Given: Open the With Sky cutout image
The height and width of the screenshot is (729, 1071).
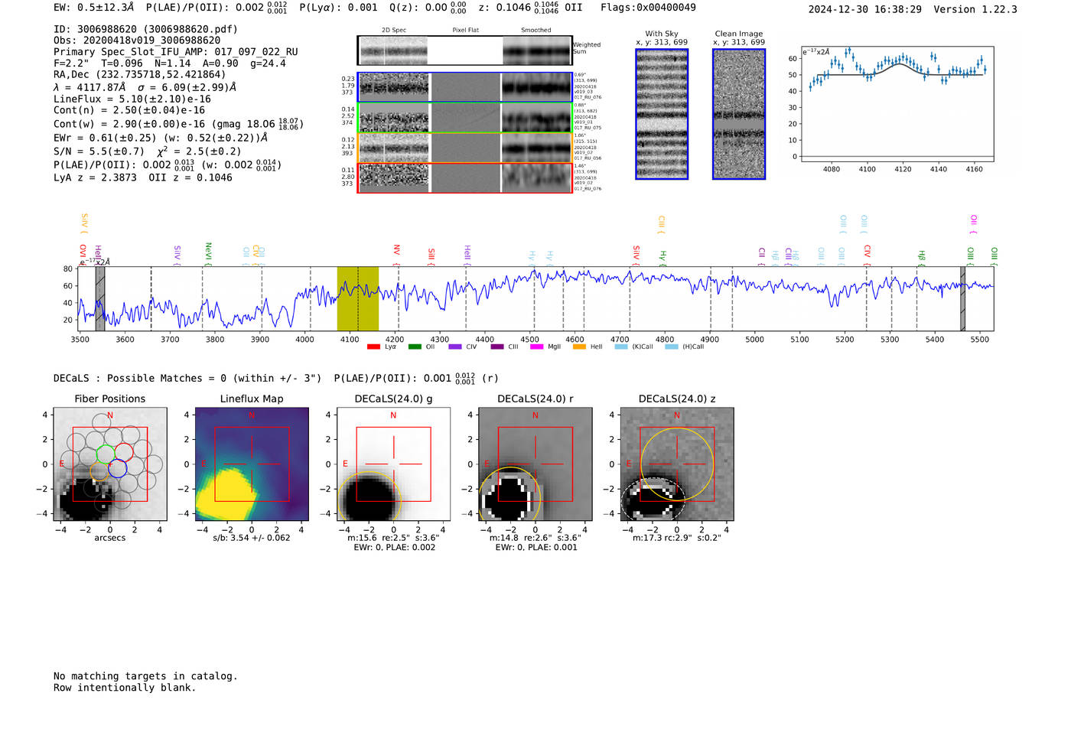Looking at the screenshot, I should pos(662,114).
